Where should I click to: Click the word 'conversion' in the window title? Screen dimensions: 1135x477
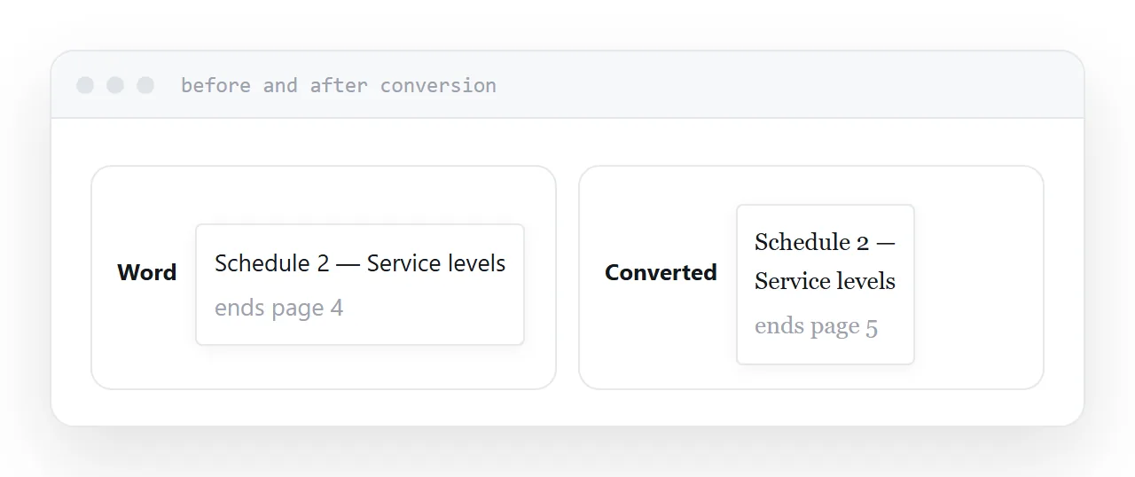(438, 85)
